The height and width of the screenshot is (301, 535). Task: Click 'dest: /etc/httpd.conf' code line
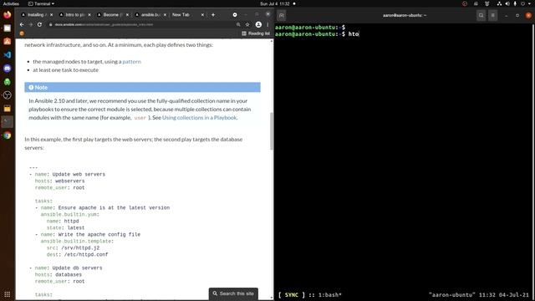click(x=78, y=254)
